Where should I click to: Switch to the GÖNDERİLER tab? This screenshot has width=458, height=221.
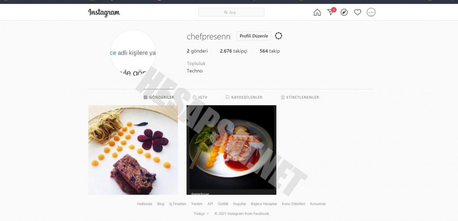[159, 97]
